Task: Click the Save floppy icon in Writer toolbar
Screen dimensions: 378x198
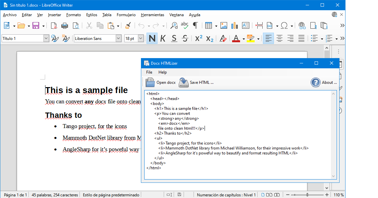Action: 36,25
